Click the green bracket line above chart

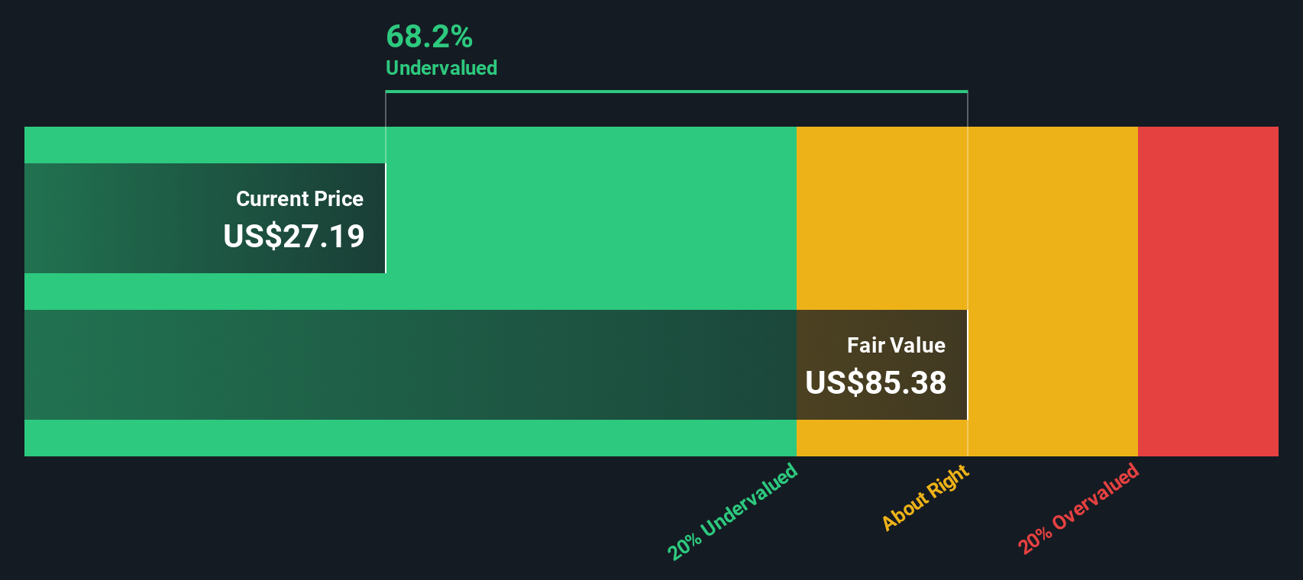tap(677, 92)
